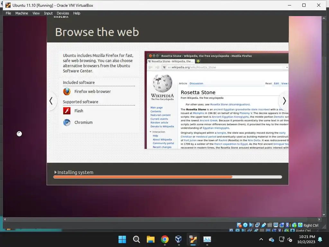Click the shared folders status icon
This screenshot has height=247, width=329.
(x=270, y=225)
